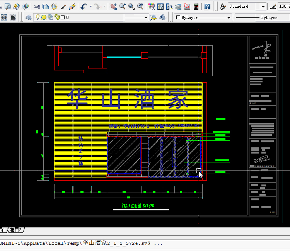Click the command line text area

coord(145,243)
